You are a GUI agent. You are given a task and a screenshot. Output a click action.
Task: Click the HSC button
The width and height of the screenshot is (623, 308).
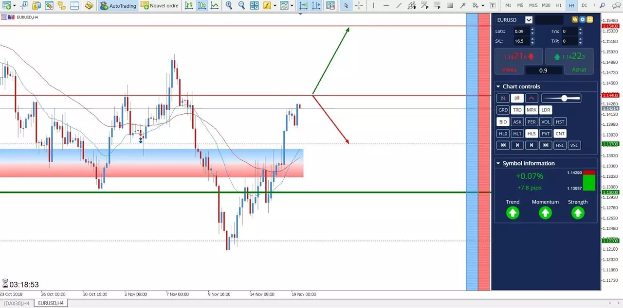pos(560,145)
